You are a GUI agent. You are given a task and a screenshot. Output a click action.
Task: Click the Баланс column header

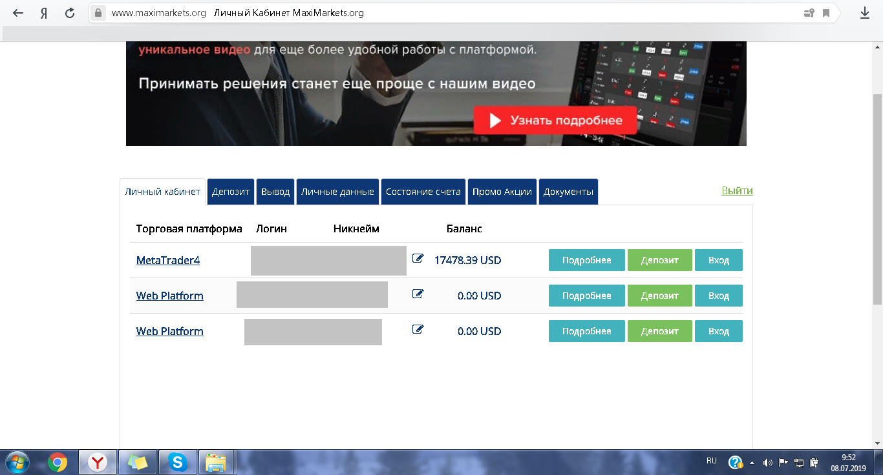pyautogui.click(x=464, y=228)
